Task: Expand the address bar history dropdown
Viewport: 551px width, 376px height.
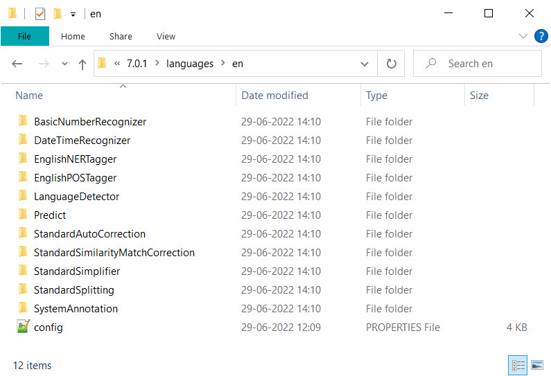Action: (365, 64)
